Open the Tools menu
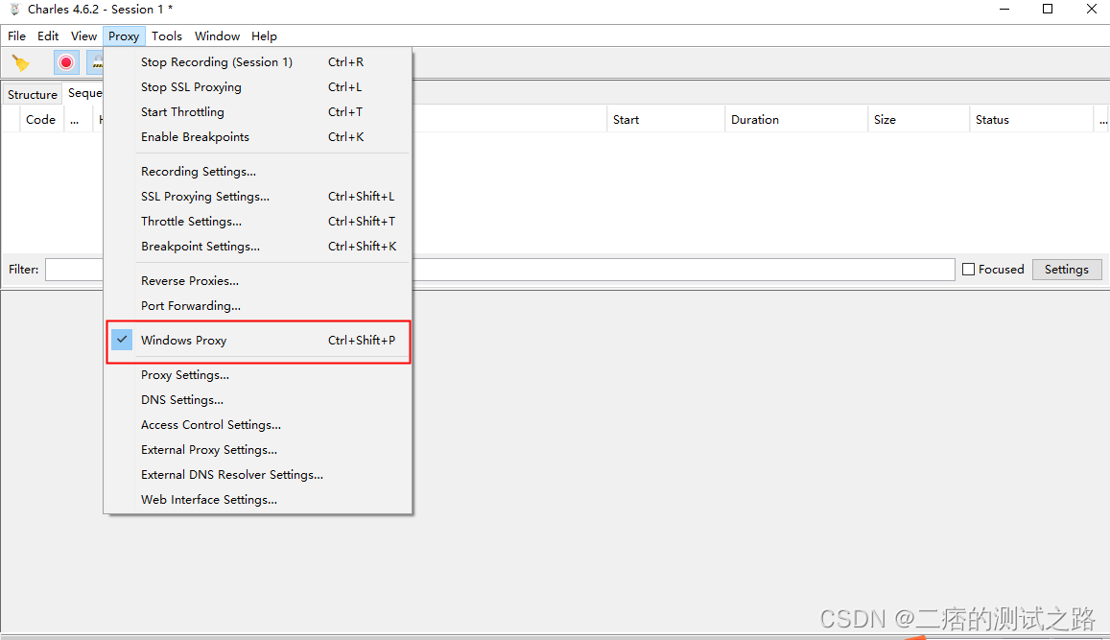The image size is (1110, 640). (x=166, y=36)
